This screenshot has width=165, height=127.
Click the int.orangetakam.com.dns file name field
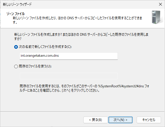click(x=69, y=56)
